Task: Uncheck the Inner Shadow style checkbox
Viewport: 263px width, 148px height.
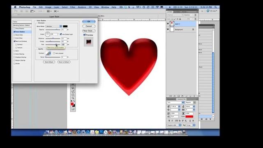Action: pos(15,32)
